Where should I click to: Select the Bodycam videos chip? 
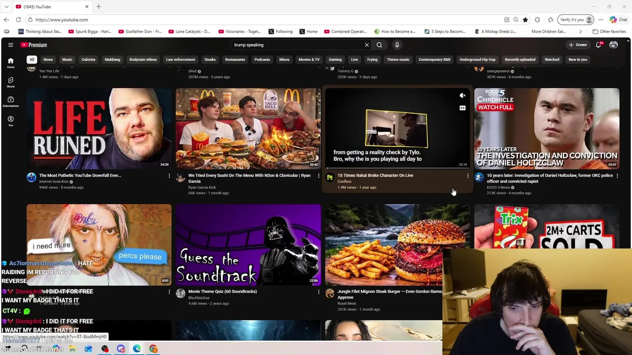143,60
